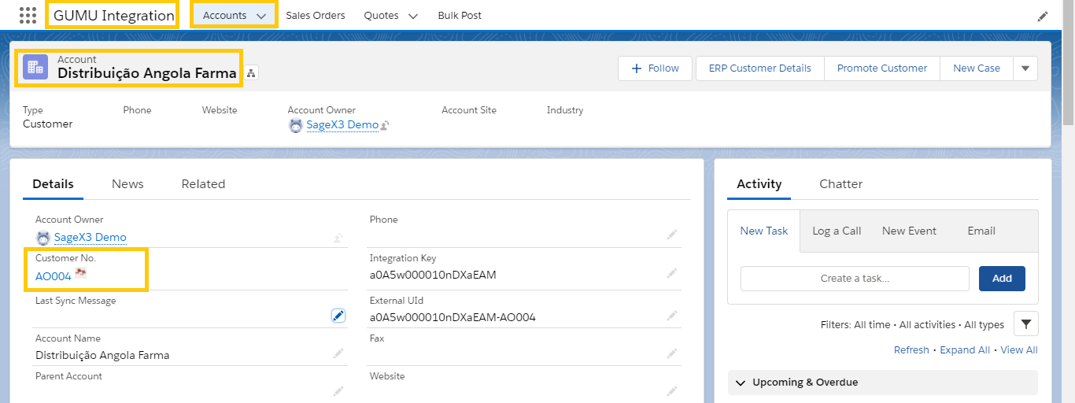Viewport: 1075px width, 403px height.
Task: Click the a0A5w000010nDXaEAM-AO004 External UId value
Action: tap(453, 318)
